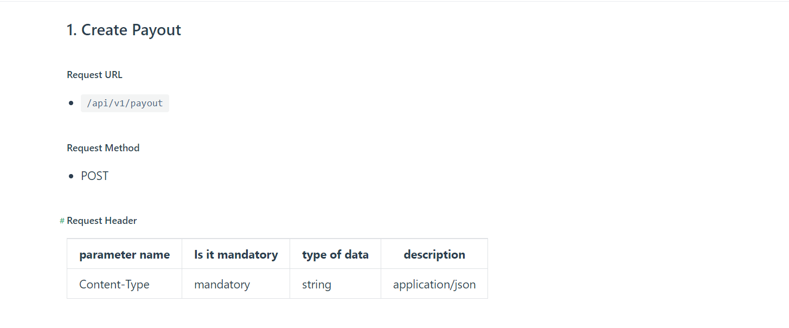Click the bullet before /api/v1/payout
789x328 pixels.
[71, 103]
